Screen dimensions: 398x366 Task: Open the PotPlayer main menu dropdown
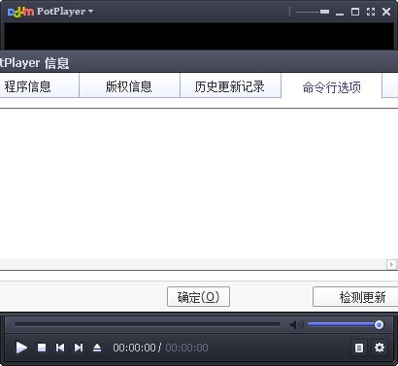65,12
